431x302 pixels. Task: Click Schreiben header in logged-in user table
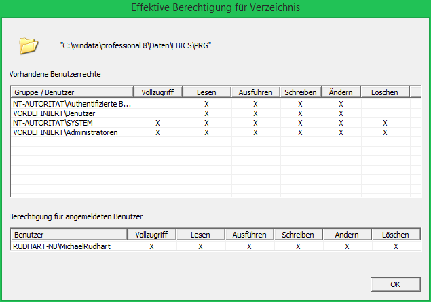click(x=298, y=235)
